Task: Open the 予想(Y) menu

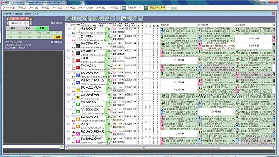Action: (x=21, y=7)
